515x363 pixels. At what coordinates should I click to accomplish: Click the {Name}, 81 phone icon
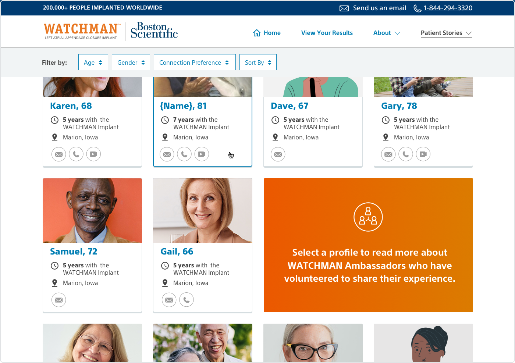(x=184, y=154)
